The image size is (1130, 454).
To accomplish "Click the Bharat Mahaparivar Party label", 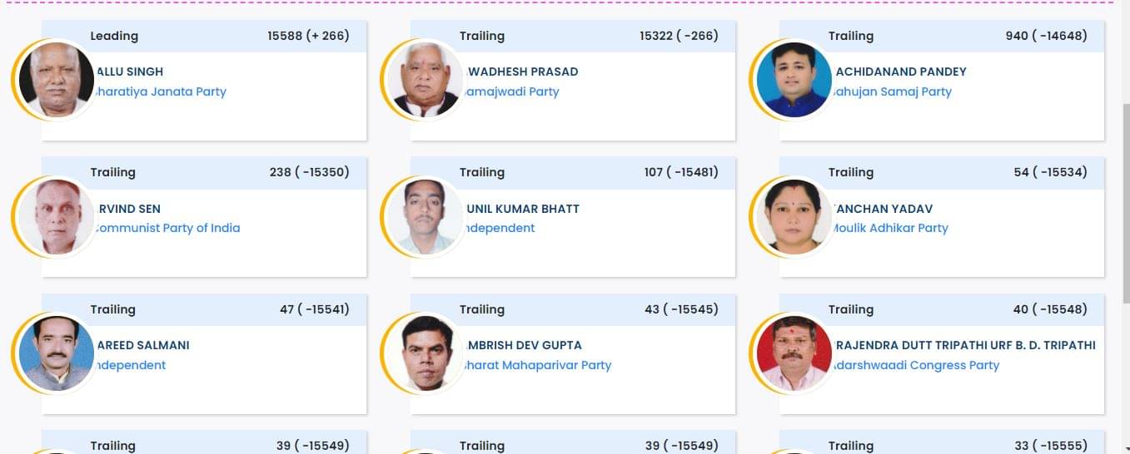I will tap(539, 365).
